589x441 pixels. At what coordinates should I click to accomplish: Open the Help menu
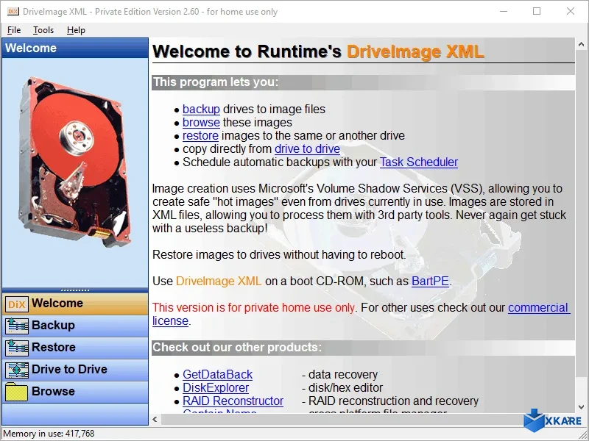tap(76, 30)
